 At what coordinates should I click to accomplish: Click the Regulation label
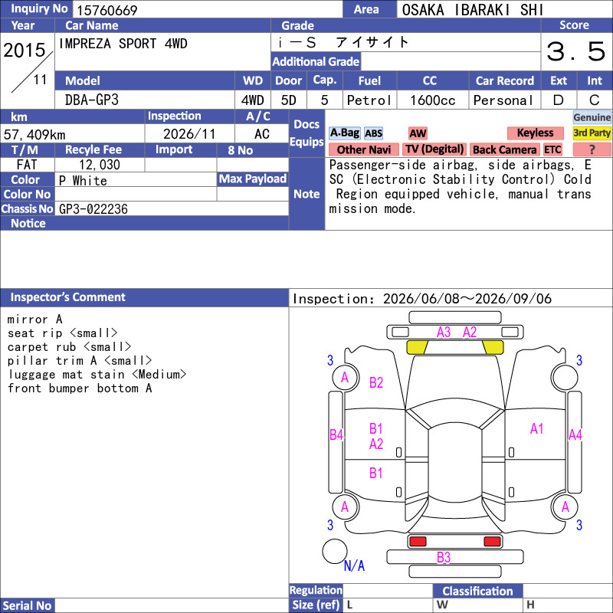316,590
